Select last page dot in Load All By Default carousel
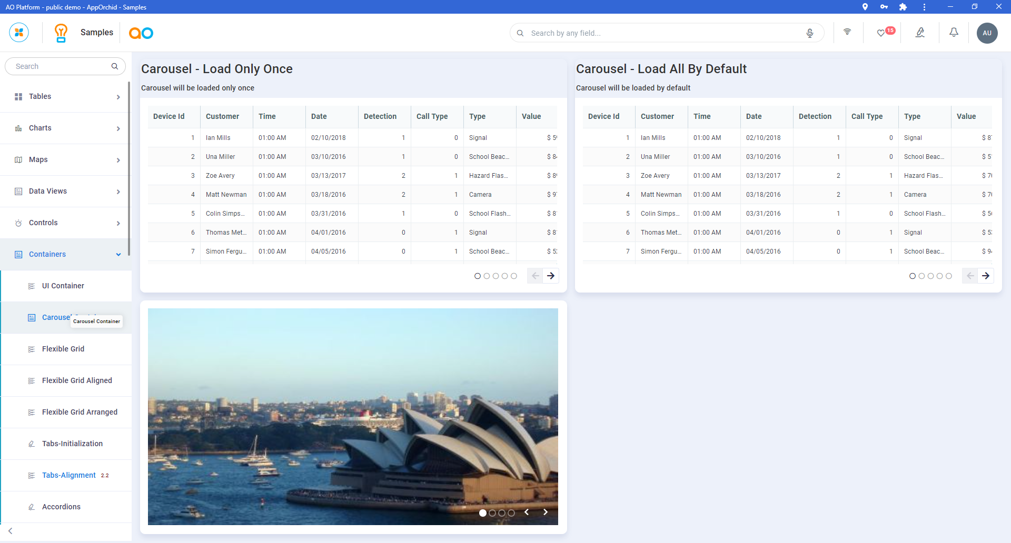The width and height of the screenshot is (1011, 543). pos(948,276)
